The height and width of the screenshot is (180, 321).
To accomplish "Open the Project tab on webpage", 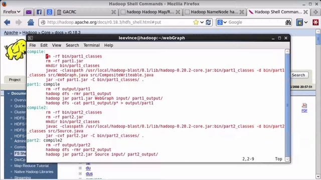I will [x=15, y=79].
